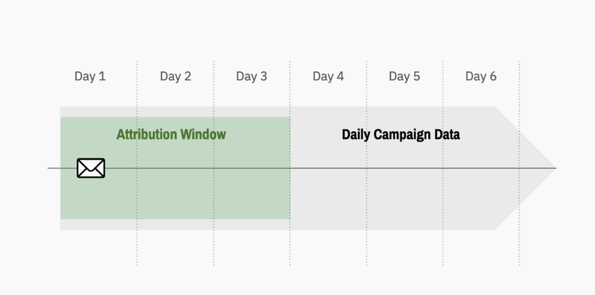
Task: Click the Attribution Window heading text
Action: tap(171, 134)
